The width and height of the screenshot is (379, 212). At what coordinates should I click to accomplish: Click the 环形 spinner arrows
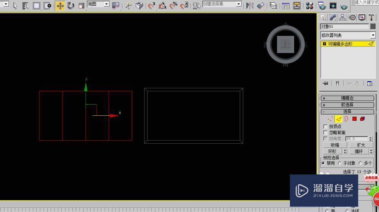tap(345, 151)
